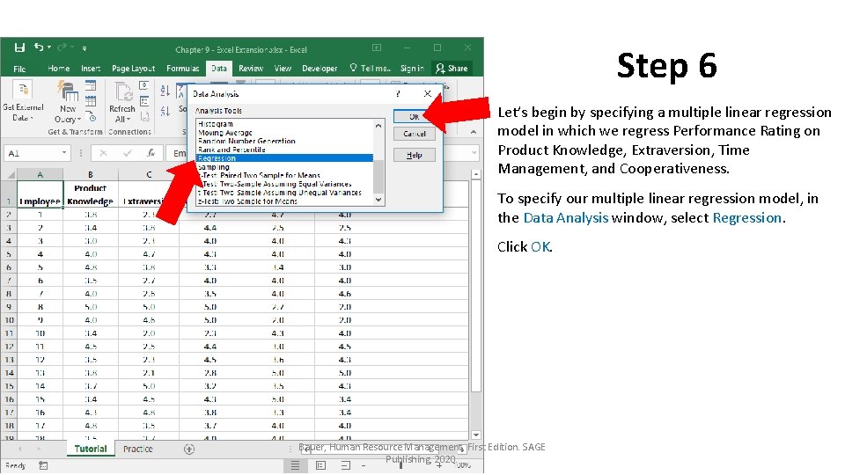Viewport: 845px width, 475px height.
Task: Switch to the Practice sheet tab
Action: pyautogui.click(x=138, y=449)
